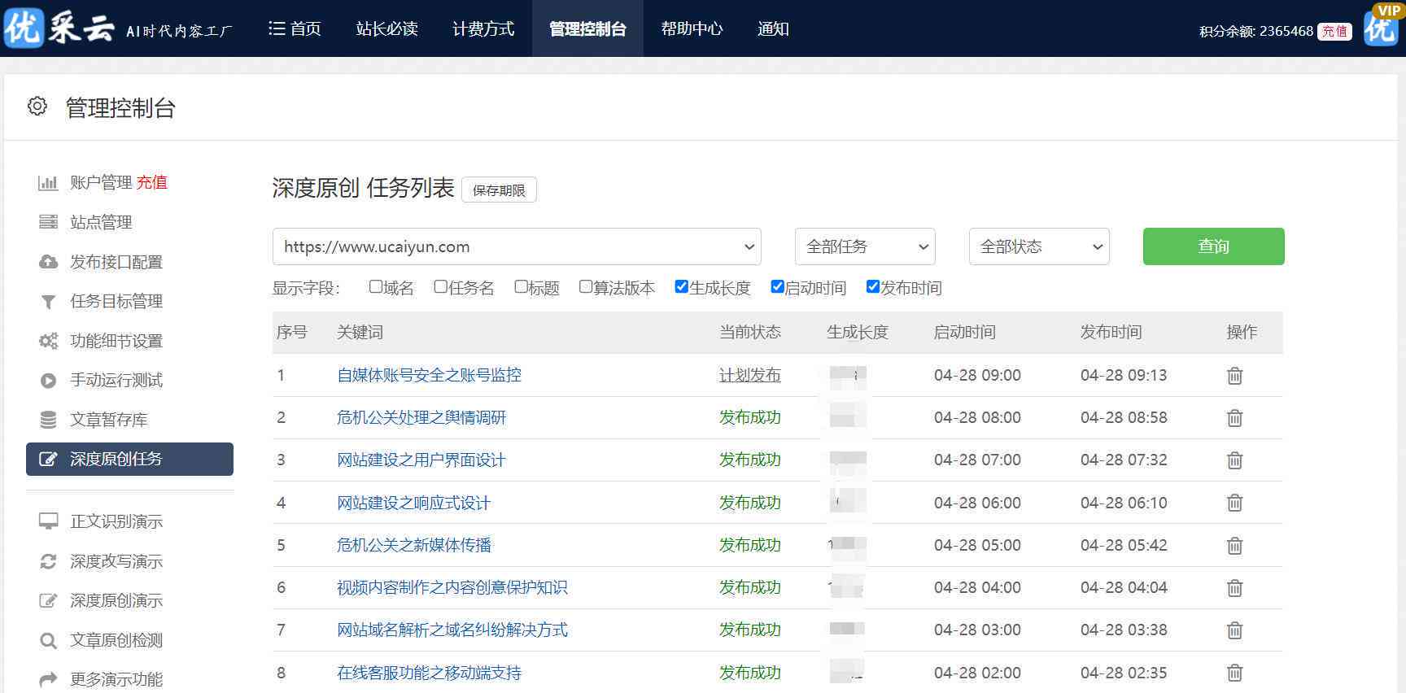Delete task 网站域名解析之域名纠纷解决方式 via trash icon
This screenshot has height=693, width=1406.
(x=1234, y=630)
